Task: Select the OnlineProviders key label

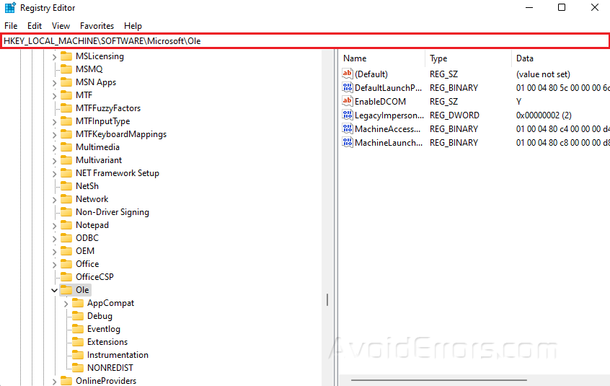Action: click(106, 380)
